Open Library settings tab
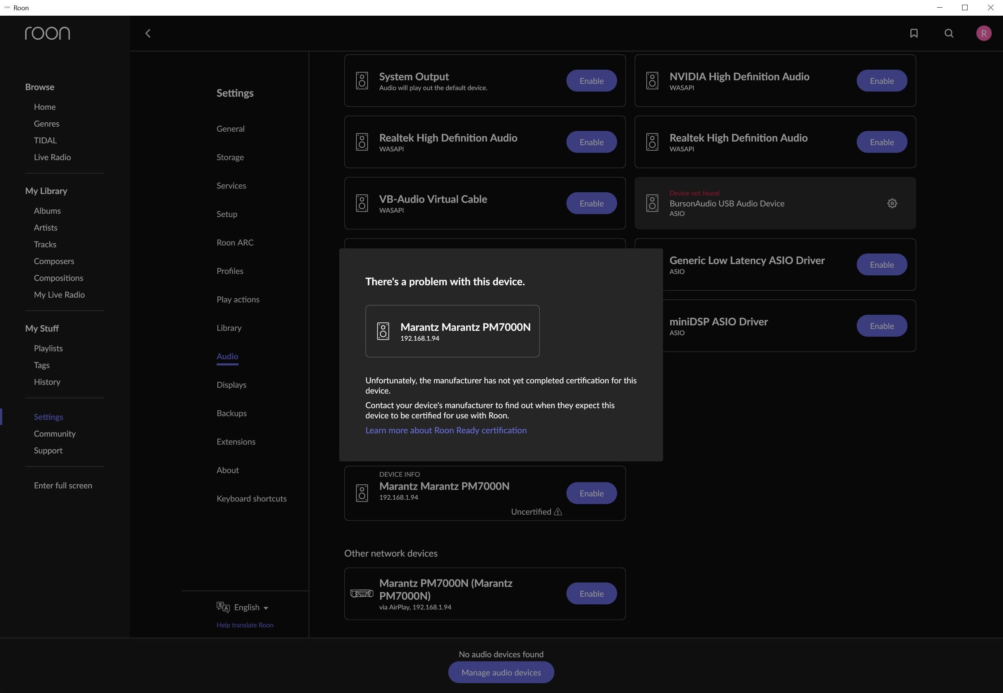 coord(229,328)
